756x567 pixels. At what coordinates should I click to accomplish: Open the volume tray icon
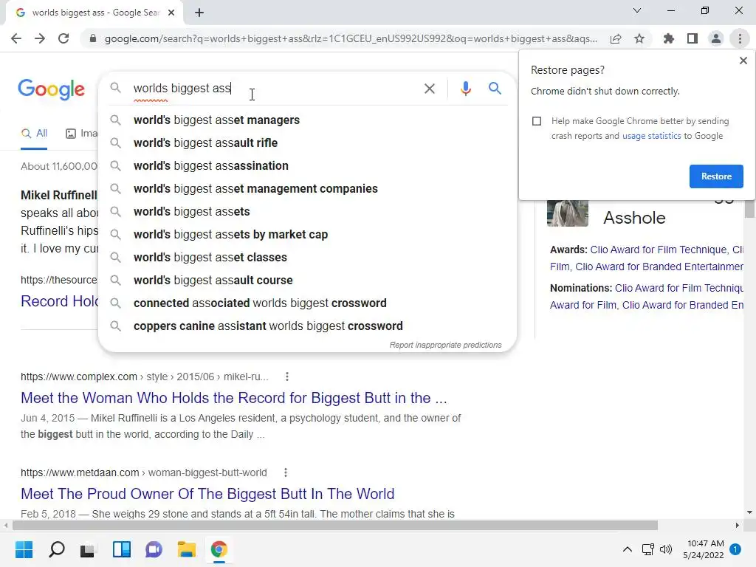pos(666,549)
